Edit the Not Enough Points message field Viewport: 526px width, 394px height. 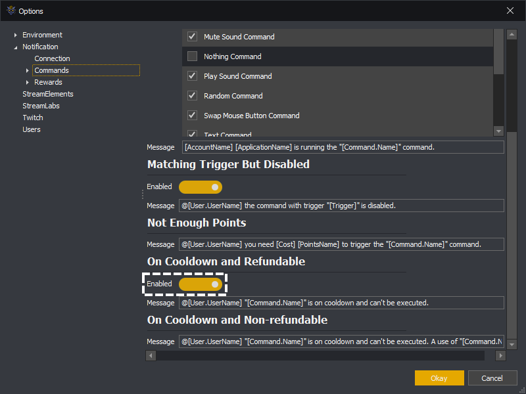tap(341, 244)
